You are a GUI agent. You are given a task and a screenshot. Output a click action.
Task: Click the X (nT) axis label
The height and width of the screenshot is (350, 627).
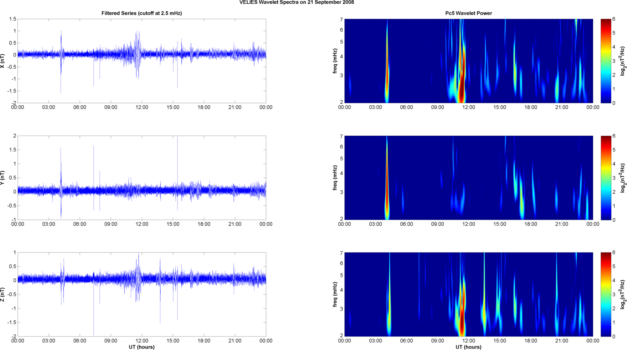[x=3, y=61]
